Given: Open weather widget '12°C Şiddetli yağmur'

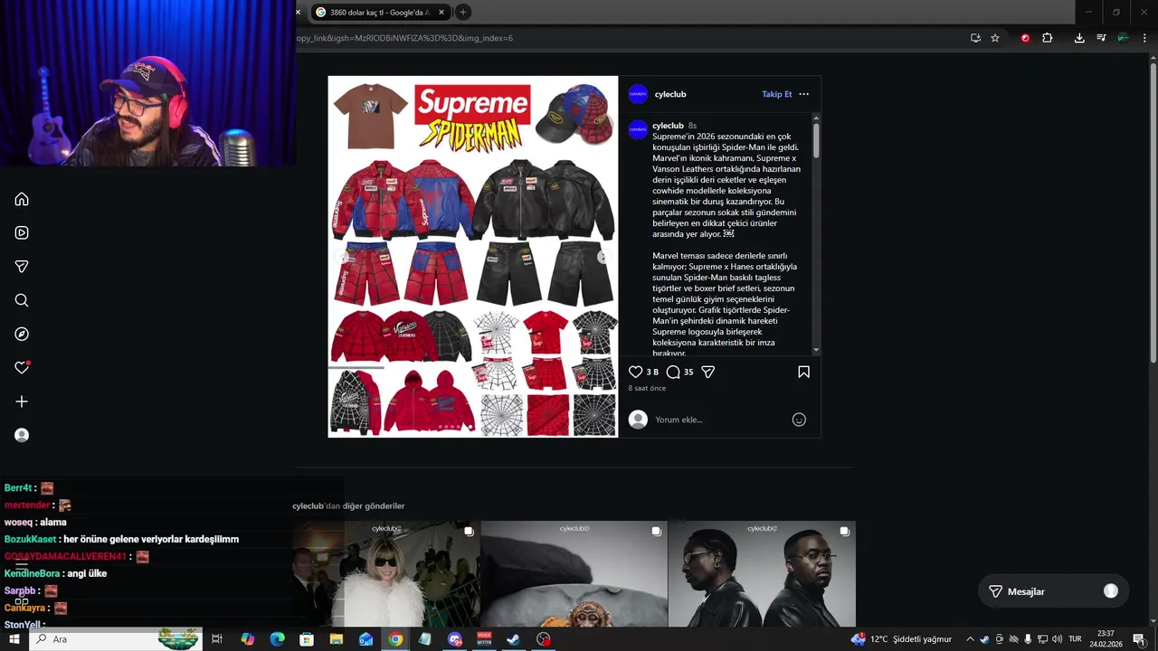Looking at the screenshot, I should (901, 639).
